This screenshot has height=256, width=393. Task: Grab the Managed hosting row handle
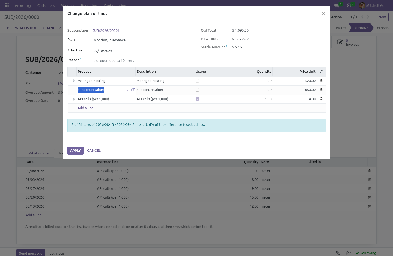(73, 81)
